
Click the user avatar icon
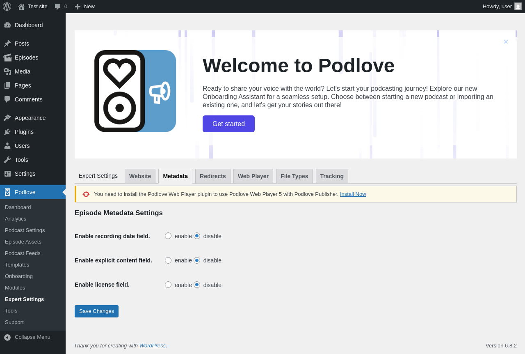point(518,6)
